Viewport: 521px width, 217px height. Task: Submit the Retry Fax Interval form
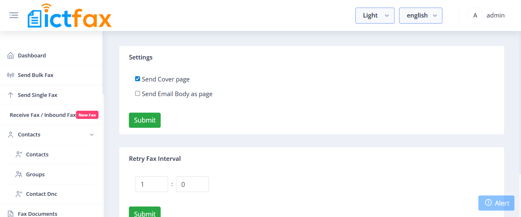[145, 212]
